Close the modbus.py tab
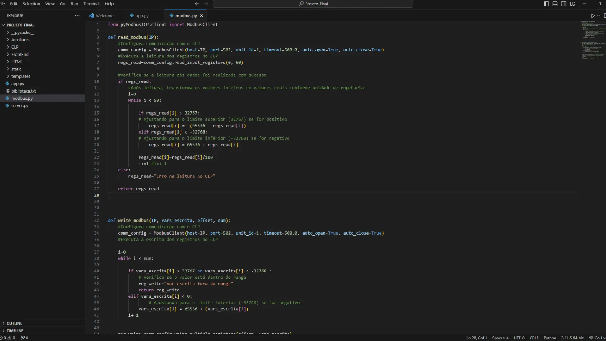Screen dimensions: 606x341 201,15
